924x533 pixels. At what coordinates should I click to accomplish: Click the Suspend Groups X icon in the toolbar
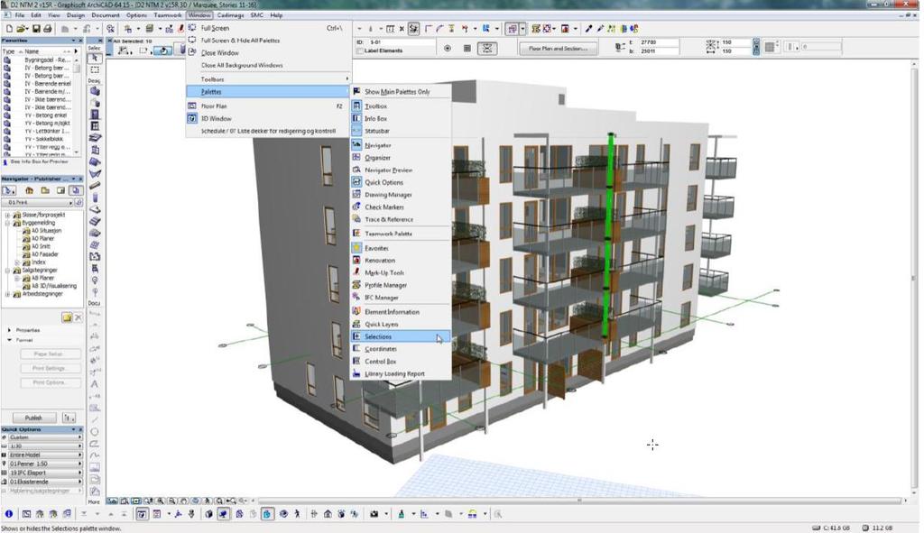(402, 28)
